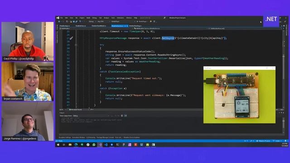Click the Task View taskbar icon
This screenshot has width=290, height=163.
[x=64, y=145]
